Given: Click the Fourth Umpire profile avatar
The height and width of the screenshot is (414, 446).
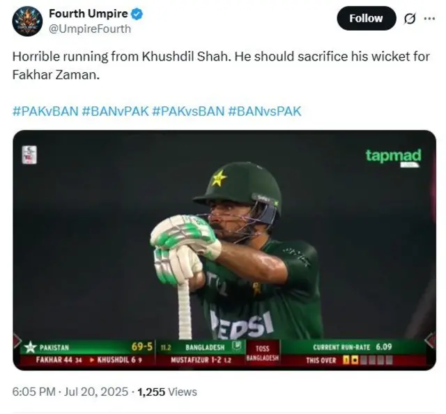Looking at the screenshot, I should [x=27, y=21].
